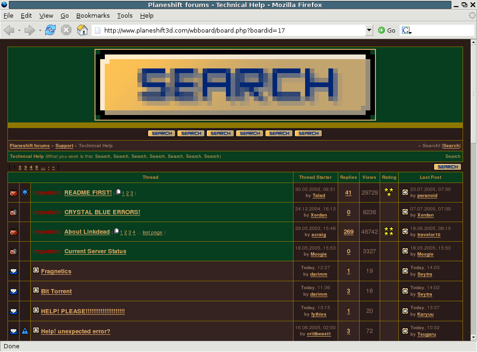Image resolution: width=477 pixels, height=352 pixels.
Task: Open the Help menu
Action: (147, 15)
